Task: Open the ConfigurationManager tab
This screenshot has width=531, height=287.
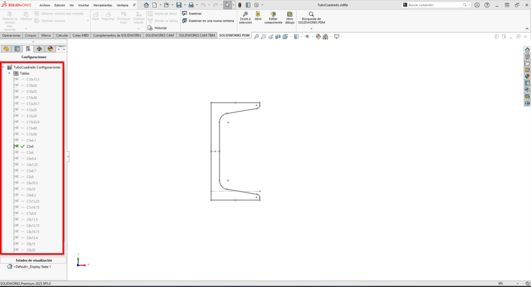Action: [28, 49]
